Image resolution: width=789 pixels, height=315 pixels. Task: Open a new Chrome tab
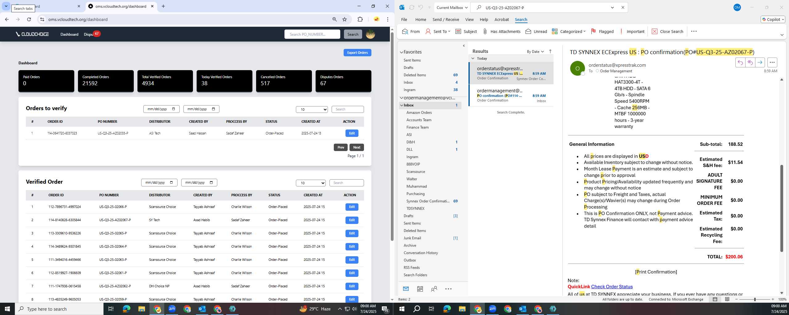click(163, 6)
